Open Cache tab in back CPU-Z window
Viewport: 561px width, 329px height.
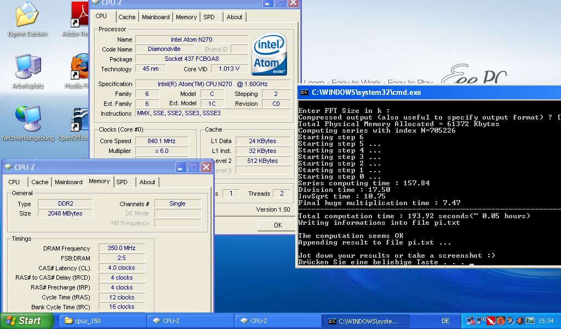point(127,17)
